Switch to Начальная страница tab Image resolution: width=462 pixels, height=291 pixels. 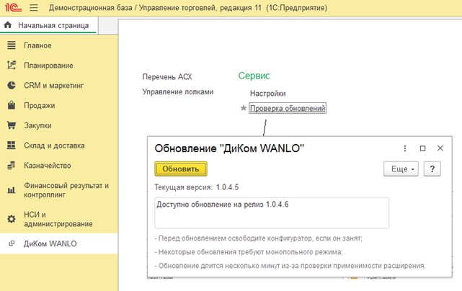(x=48, y=25)
